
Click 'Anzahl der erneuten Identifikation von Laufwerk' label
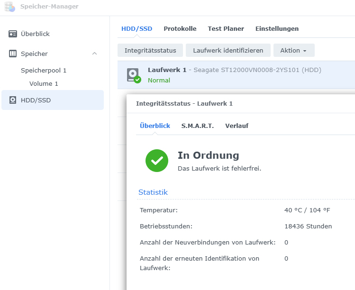(200, 263)
